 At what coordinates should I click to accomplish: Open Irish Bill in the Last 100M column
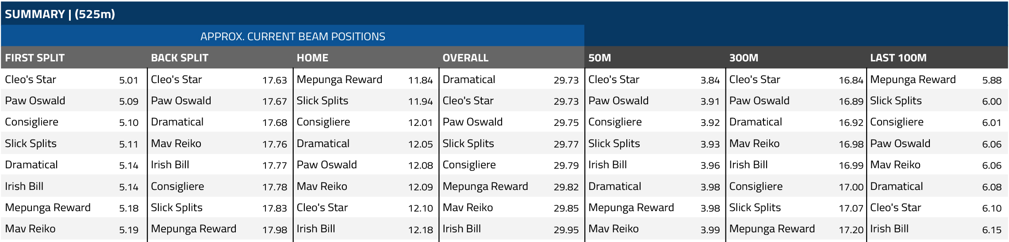tap(889, 229)
